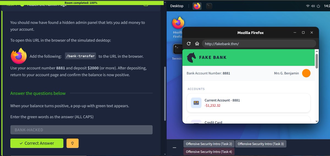Click the Current Account card icon

point(196,103)
